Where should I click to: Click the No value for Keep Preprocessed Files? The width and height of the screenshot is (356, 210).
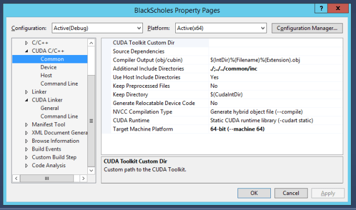click(214, 86)
